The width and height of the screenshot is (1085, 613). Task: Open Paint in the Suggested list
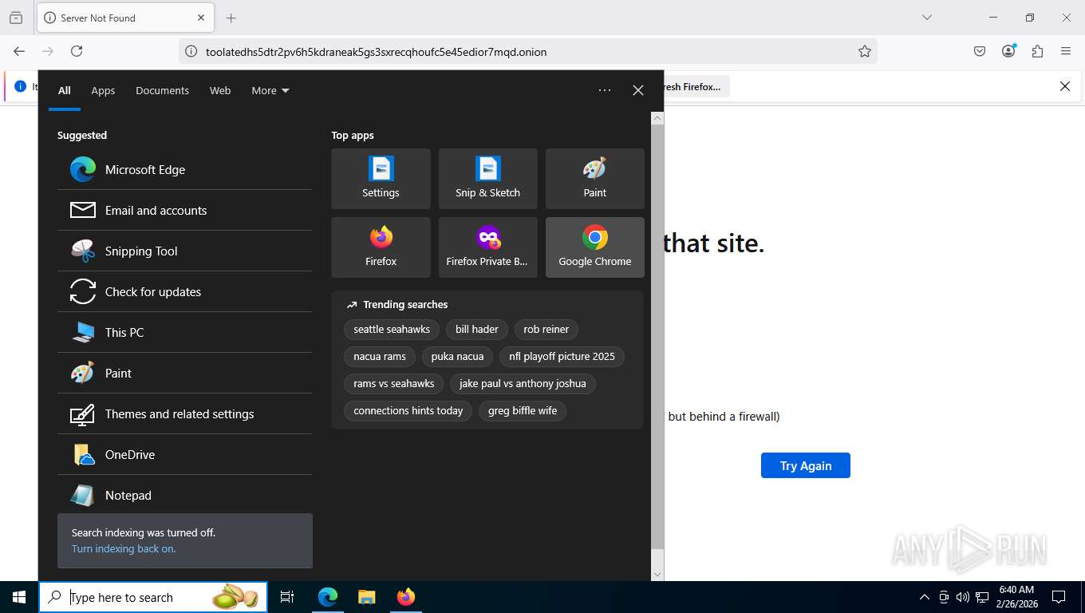184,373
